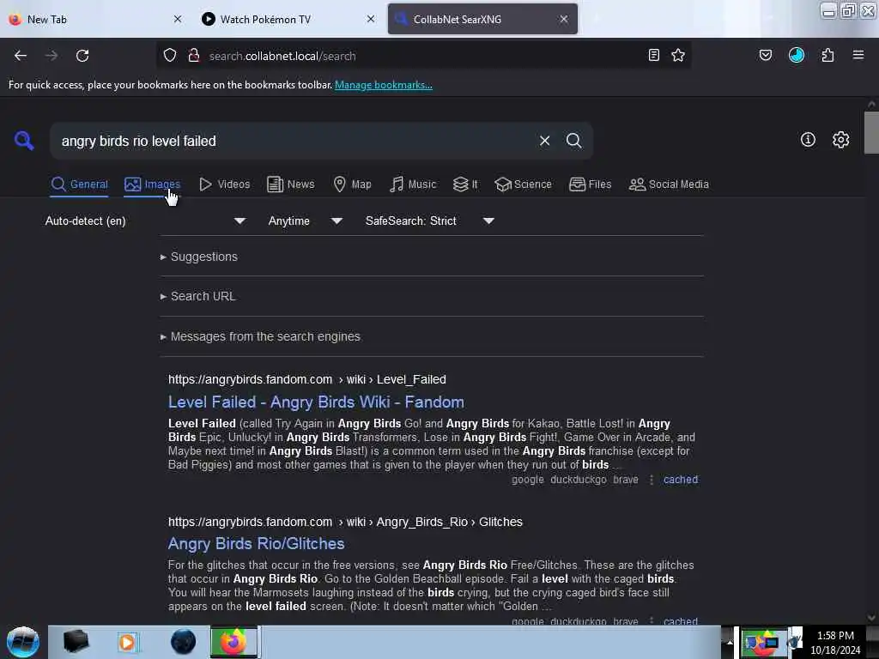879x659 pixels.
Task: Switch to the Science category
Action: tap(523, 184)
